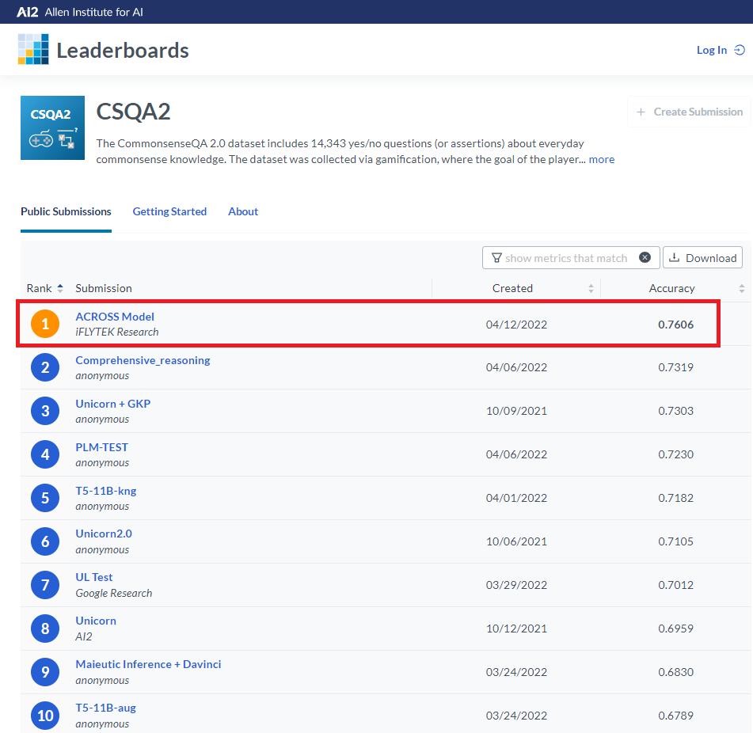Image resolution: width=753 pixels, height=733 pixels.
Task: Sort by Created date arrows
Action: click(x=591, y=288)
